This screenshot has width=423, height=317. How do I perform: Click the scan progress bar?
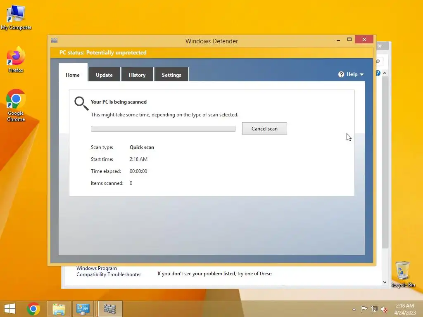pos(163,129)
